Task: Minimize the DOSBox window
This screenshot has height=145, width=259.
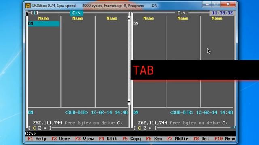Action: pyautogui.click(x=207, y=4)
